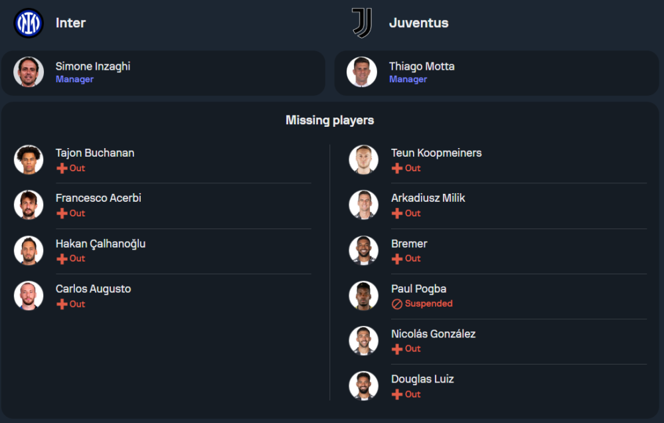
Task: Click the red injury cross under Teun Koopmeiners
Action: click(x=397, y=168)
